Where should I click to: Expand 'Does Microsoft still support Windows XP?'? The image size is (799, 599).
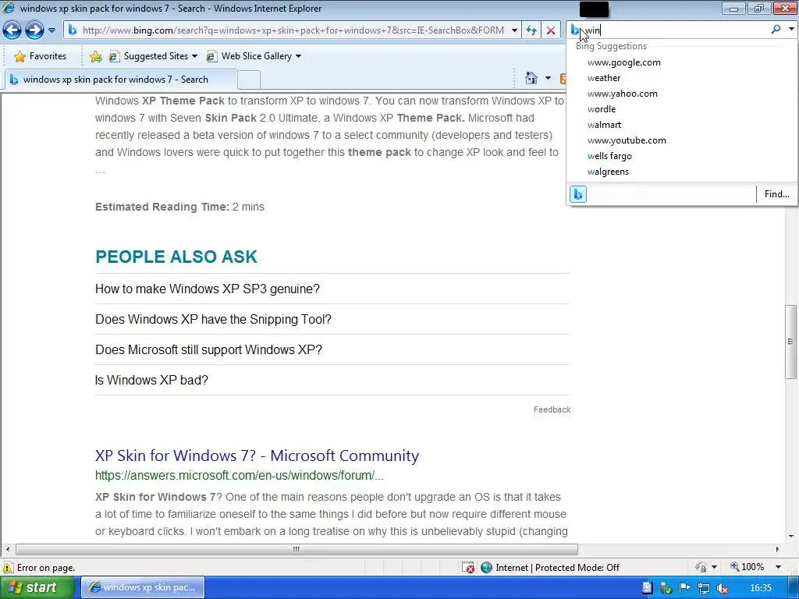(x=332, y=350)
